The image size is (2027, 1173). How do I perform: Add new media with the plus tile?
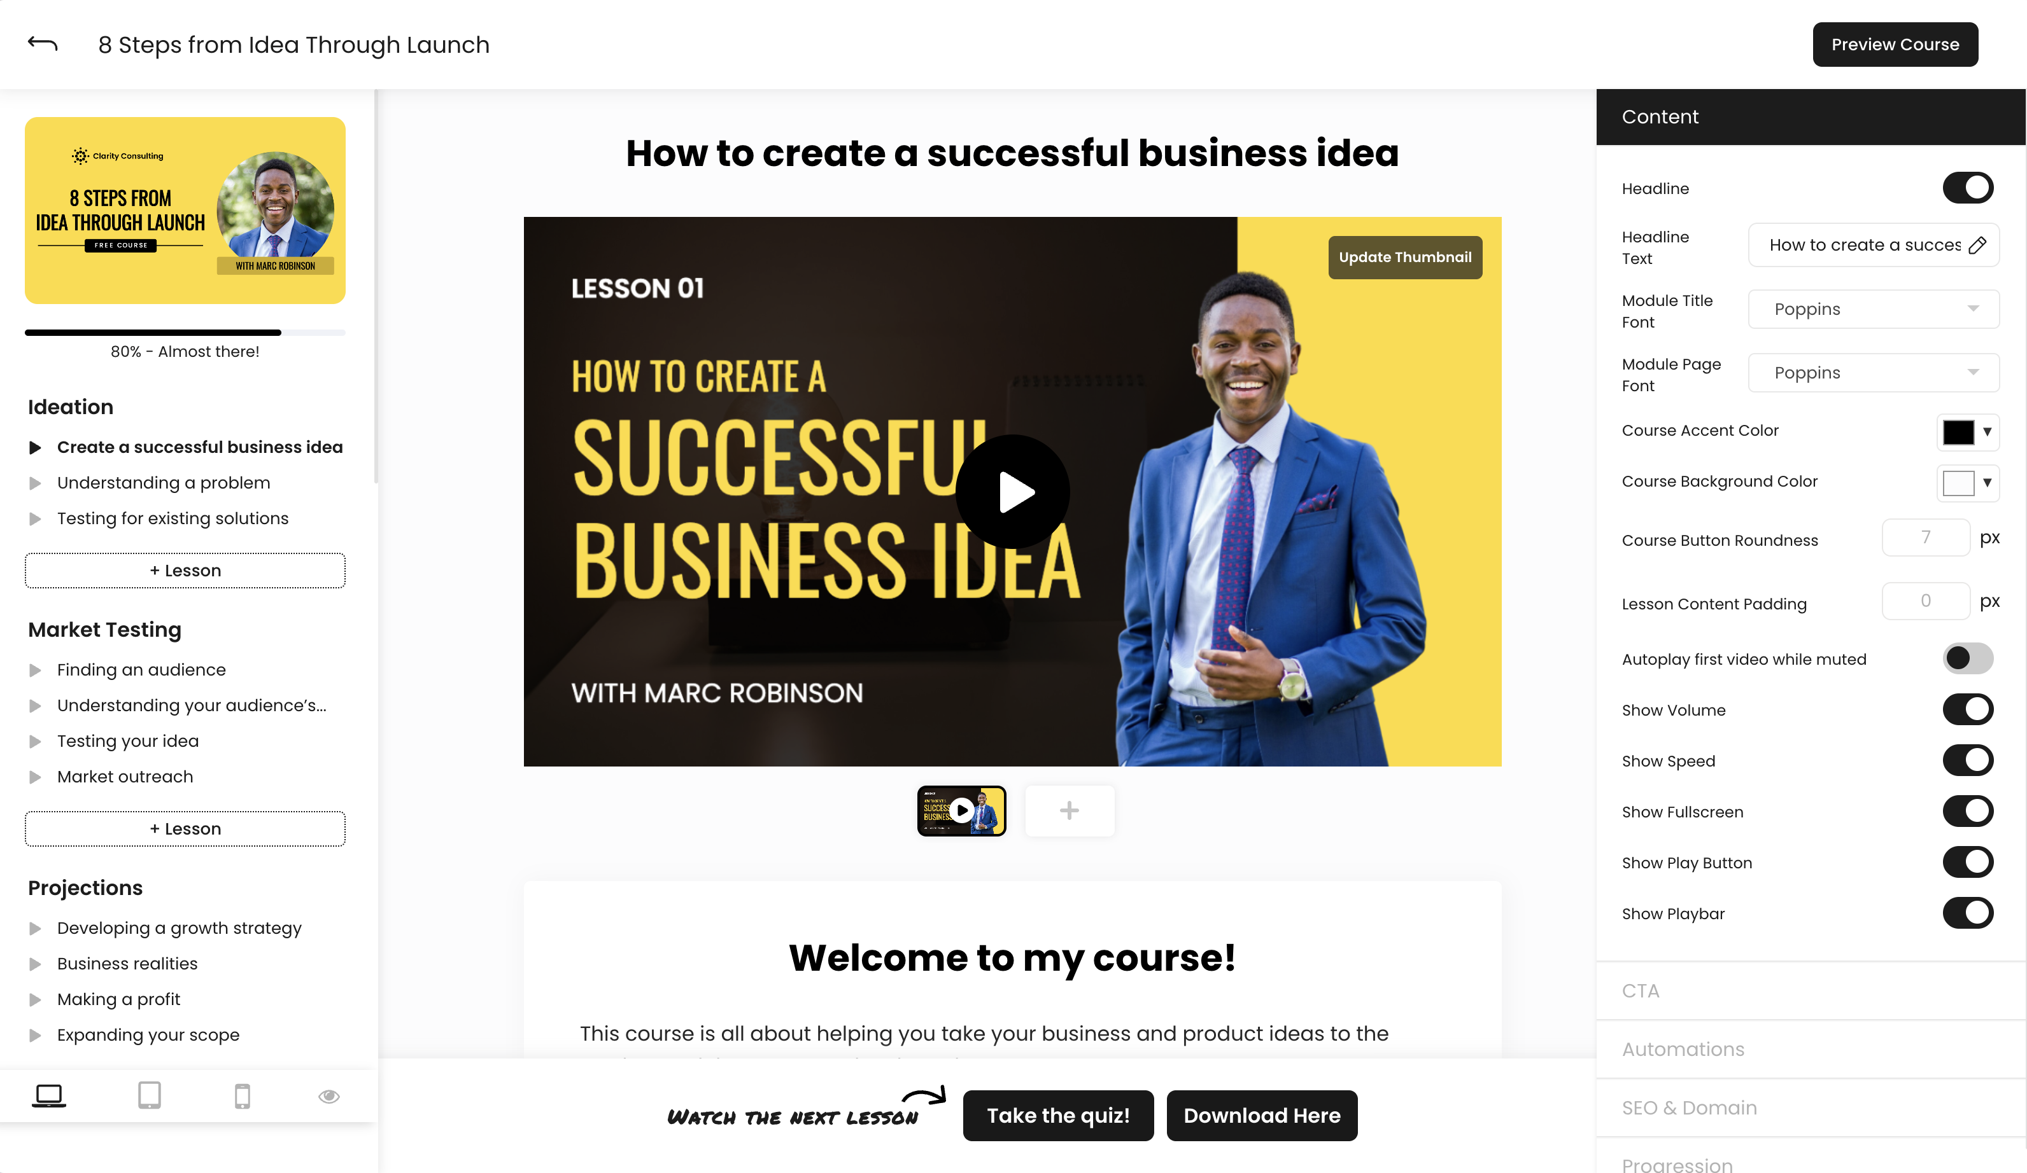pos(1069,810)
